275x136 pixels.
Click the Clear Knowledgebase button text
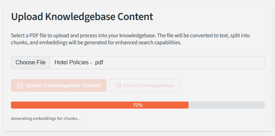tap(149, 85)
